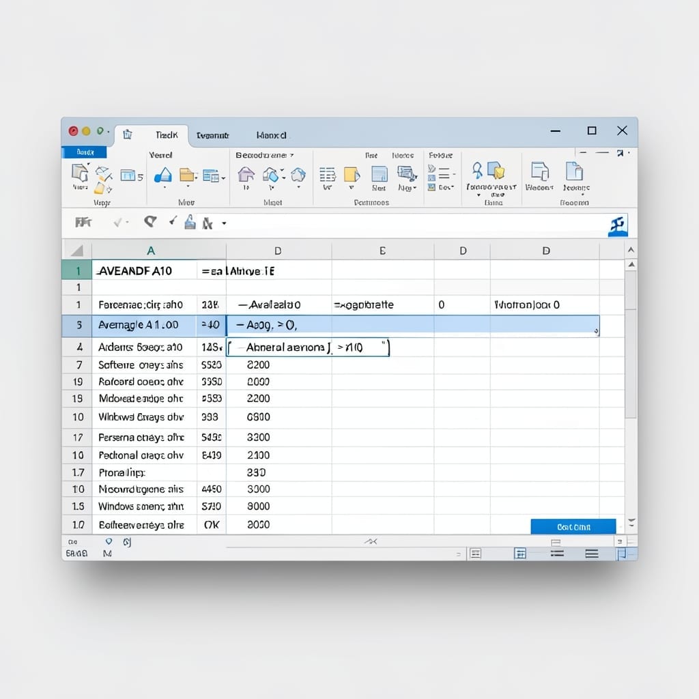The image size is (699, 699).
Task: Select column E header
Action: coord(382,251)
